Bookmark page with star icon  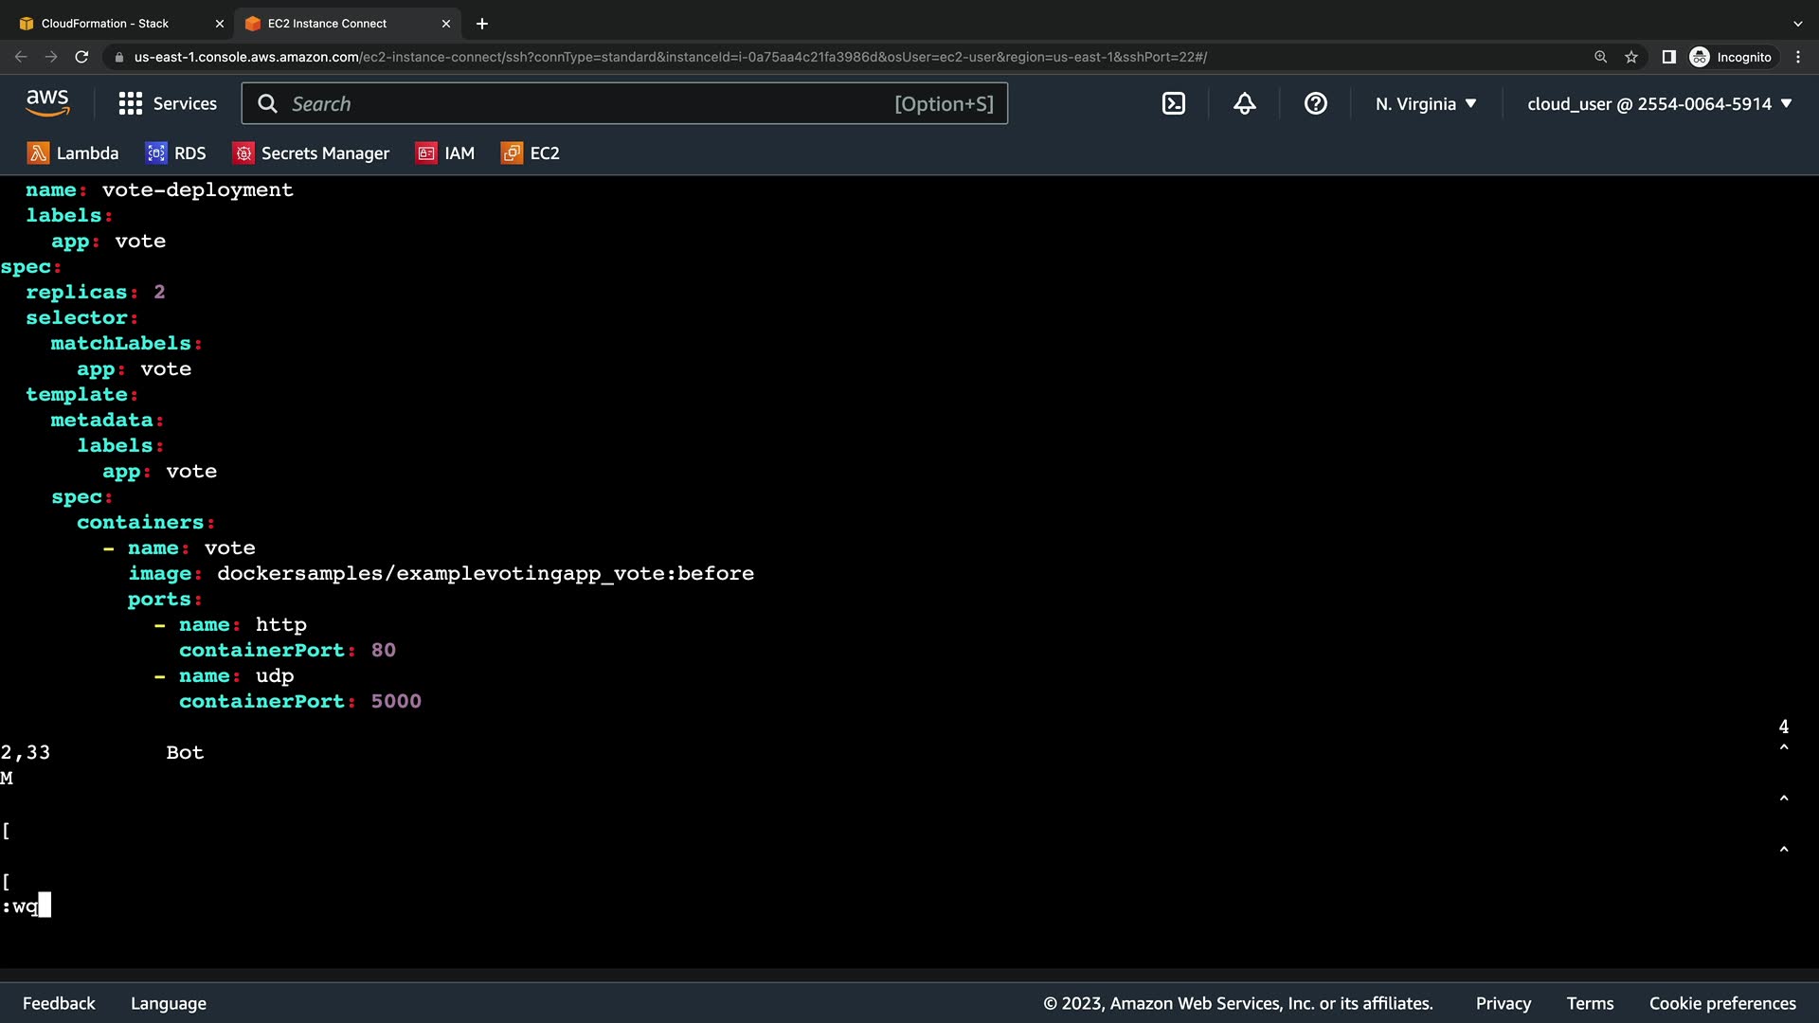coord(1630,57)
